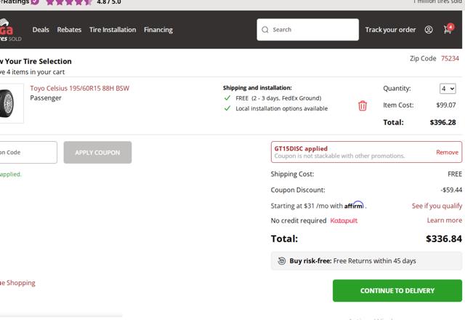465x320 pixels.
Task: Open the Rebates menu
Action: [x=69, y=30]
